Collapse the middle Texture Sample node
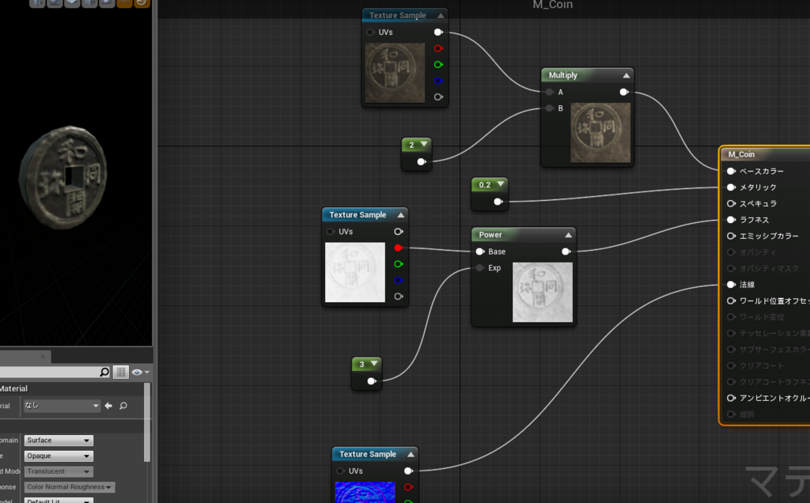This screenshot has width=810, height=503. point(401,214)
